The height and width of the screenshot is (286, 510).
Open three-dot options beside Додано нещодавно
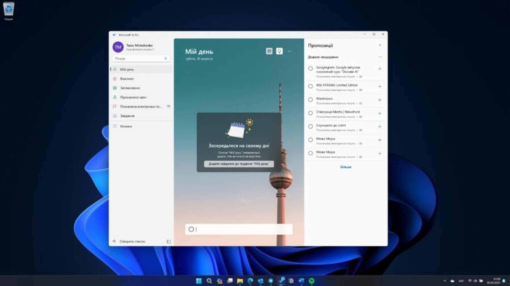pyautogui.click(x=380, y=57)
